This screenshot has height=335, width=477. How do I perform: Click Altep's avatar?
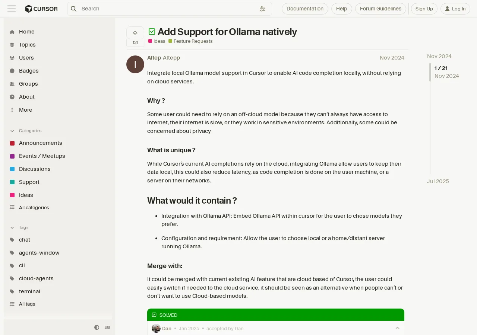point(135,64)
